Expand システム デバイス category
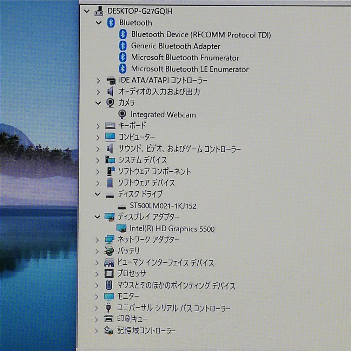The image size is (351, 351). [98, 160]
